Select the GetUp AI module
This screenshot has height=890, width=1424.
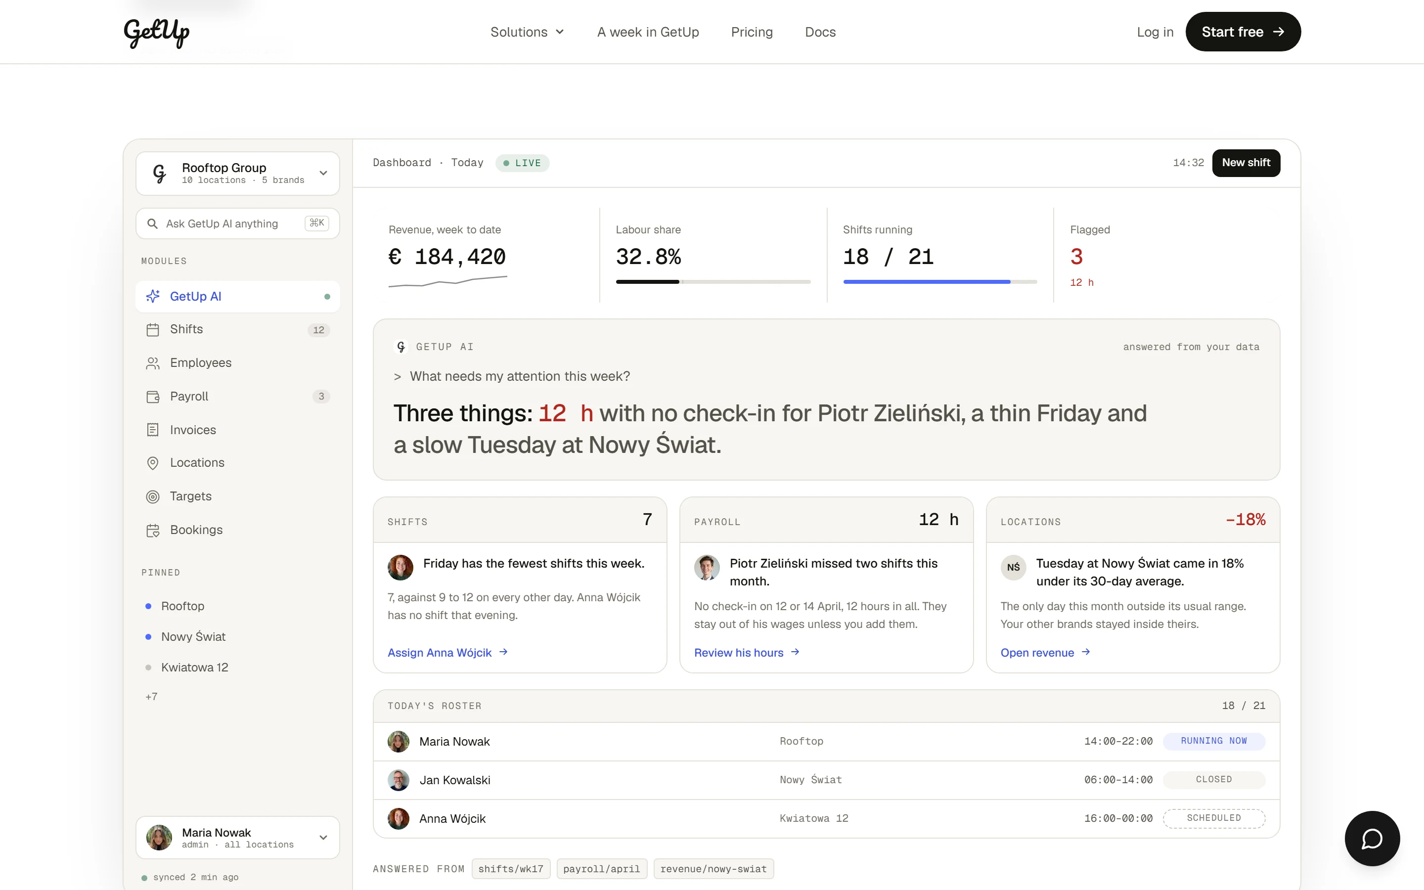point(238,297)
